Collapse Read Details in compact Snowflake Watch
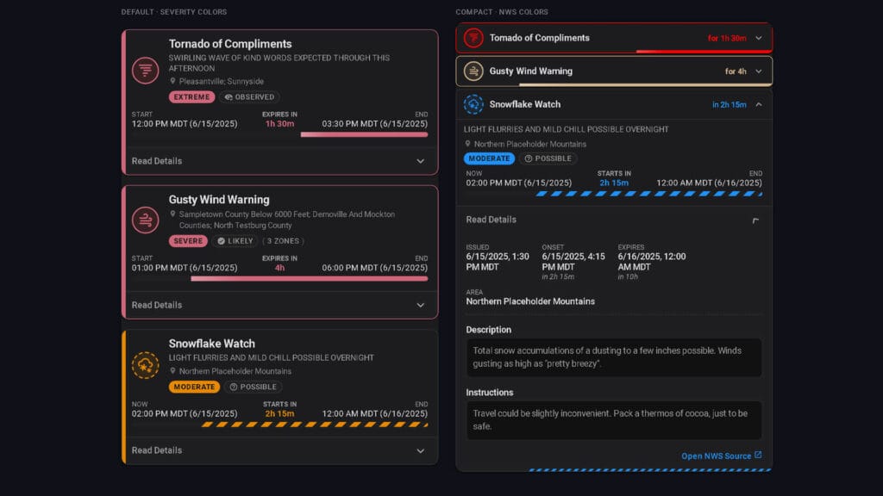The height and width of the screenshot is (496, 883). 755,220
